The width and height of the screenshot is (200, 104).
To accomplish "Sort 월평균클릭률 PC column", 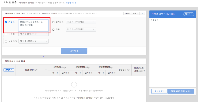I will (x=103, y=73).
